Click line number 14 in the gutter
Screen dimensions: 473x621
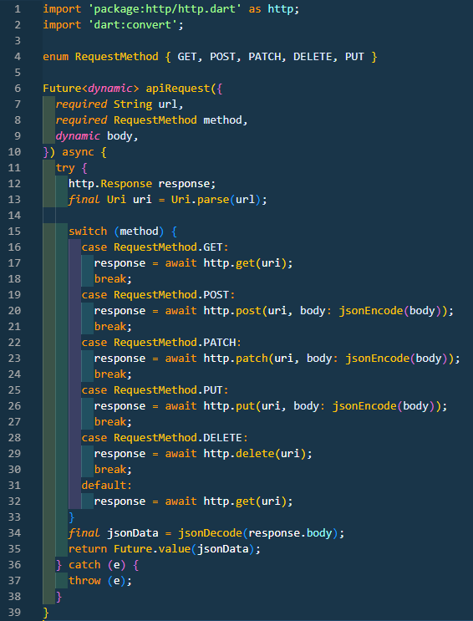pyautogui.click(x=14, y=216)
